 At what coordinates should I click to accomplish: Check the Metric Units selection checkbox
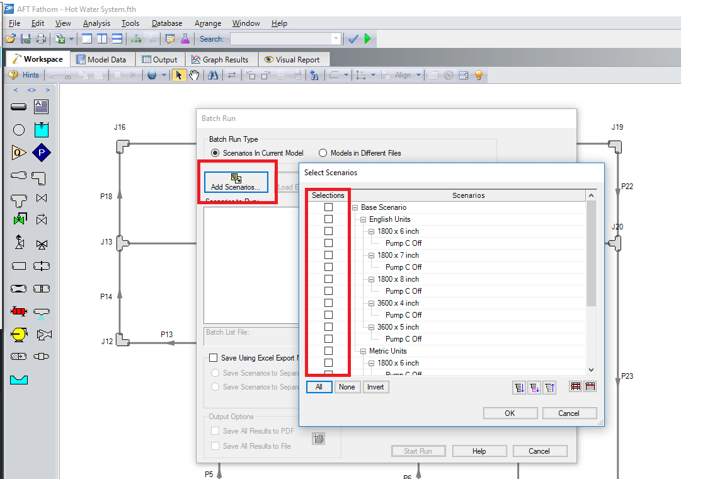click(328, 351)
